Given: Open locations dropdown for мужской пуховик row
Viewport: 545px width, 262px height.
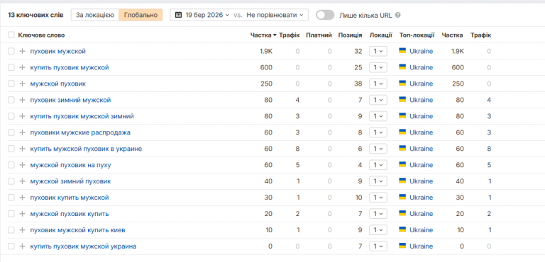Looking at the screenshot, I should point(378,84).
